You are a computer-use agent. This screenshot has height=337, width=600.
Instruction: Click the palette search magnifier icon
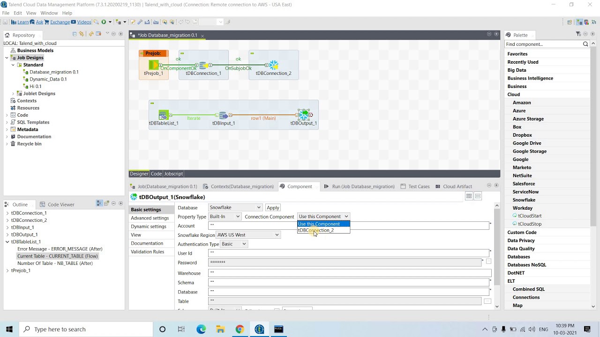coord(585,44)
